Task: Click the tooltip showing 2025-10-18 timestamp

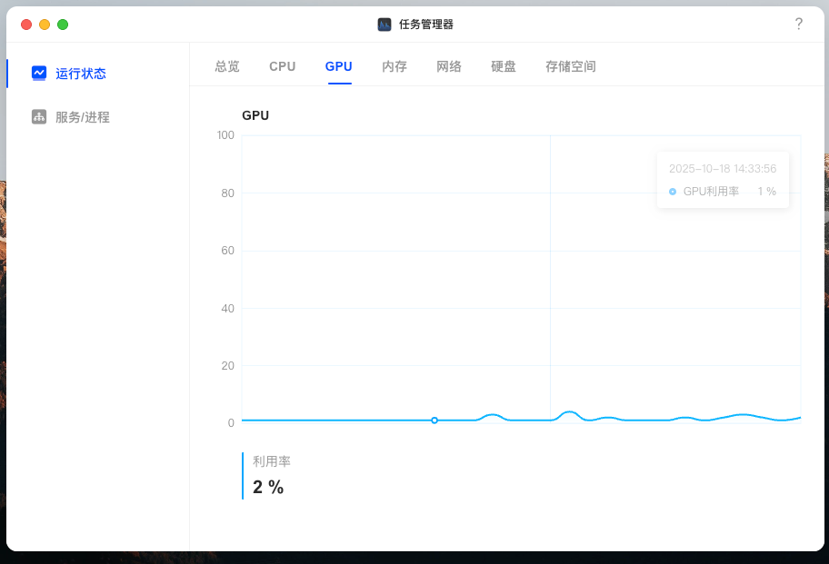Action: (x=723, y=179)
